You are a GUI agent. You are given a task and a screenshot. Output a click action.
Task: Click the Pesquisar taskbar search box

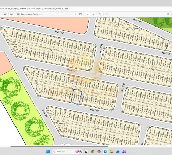[x=67, y=152]
